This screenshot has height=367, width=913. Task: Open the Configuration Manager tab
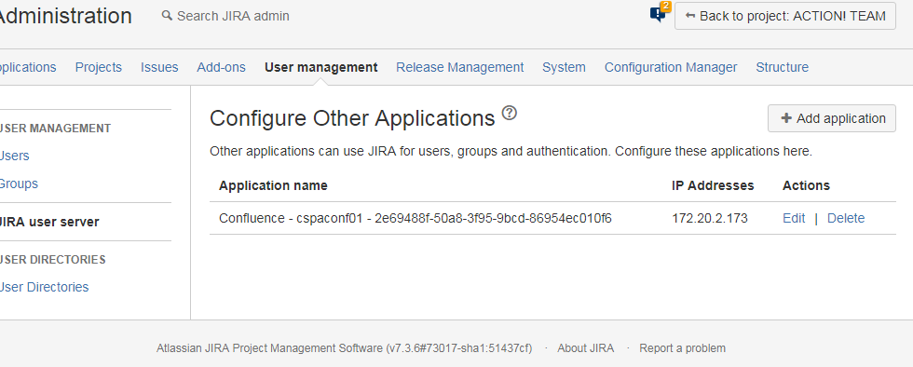coord(671,68)
